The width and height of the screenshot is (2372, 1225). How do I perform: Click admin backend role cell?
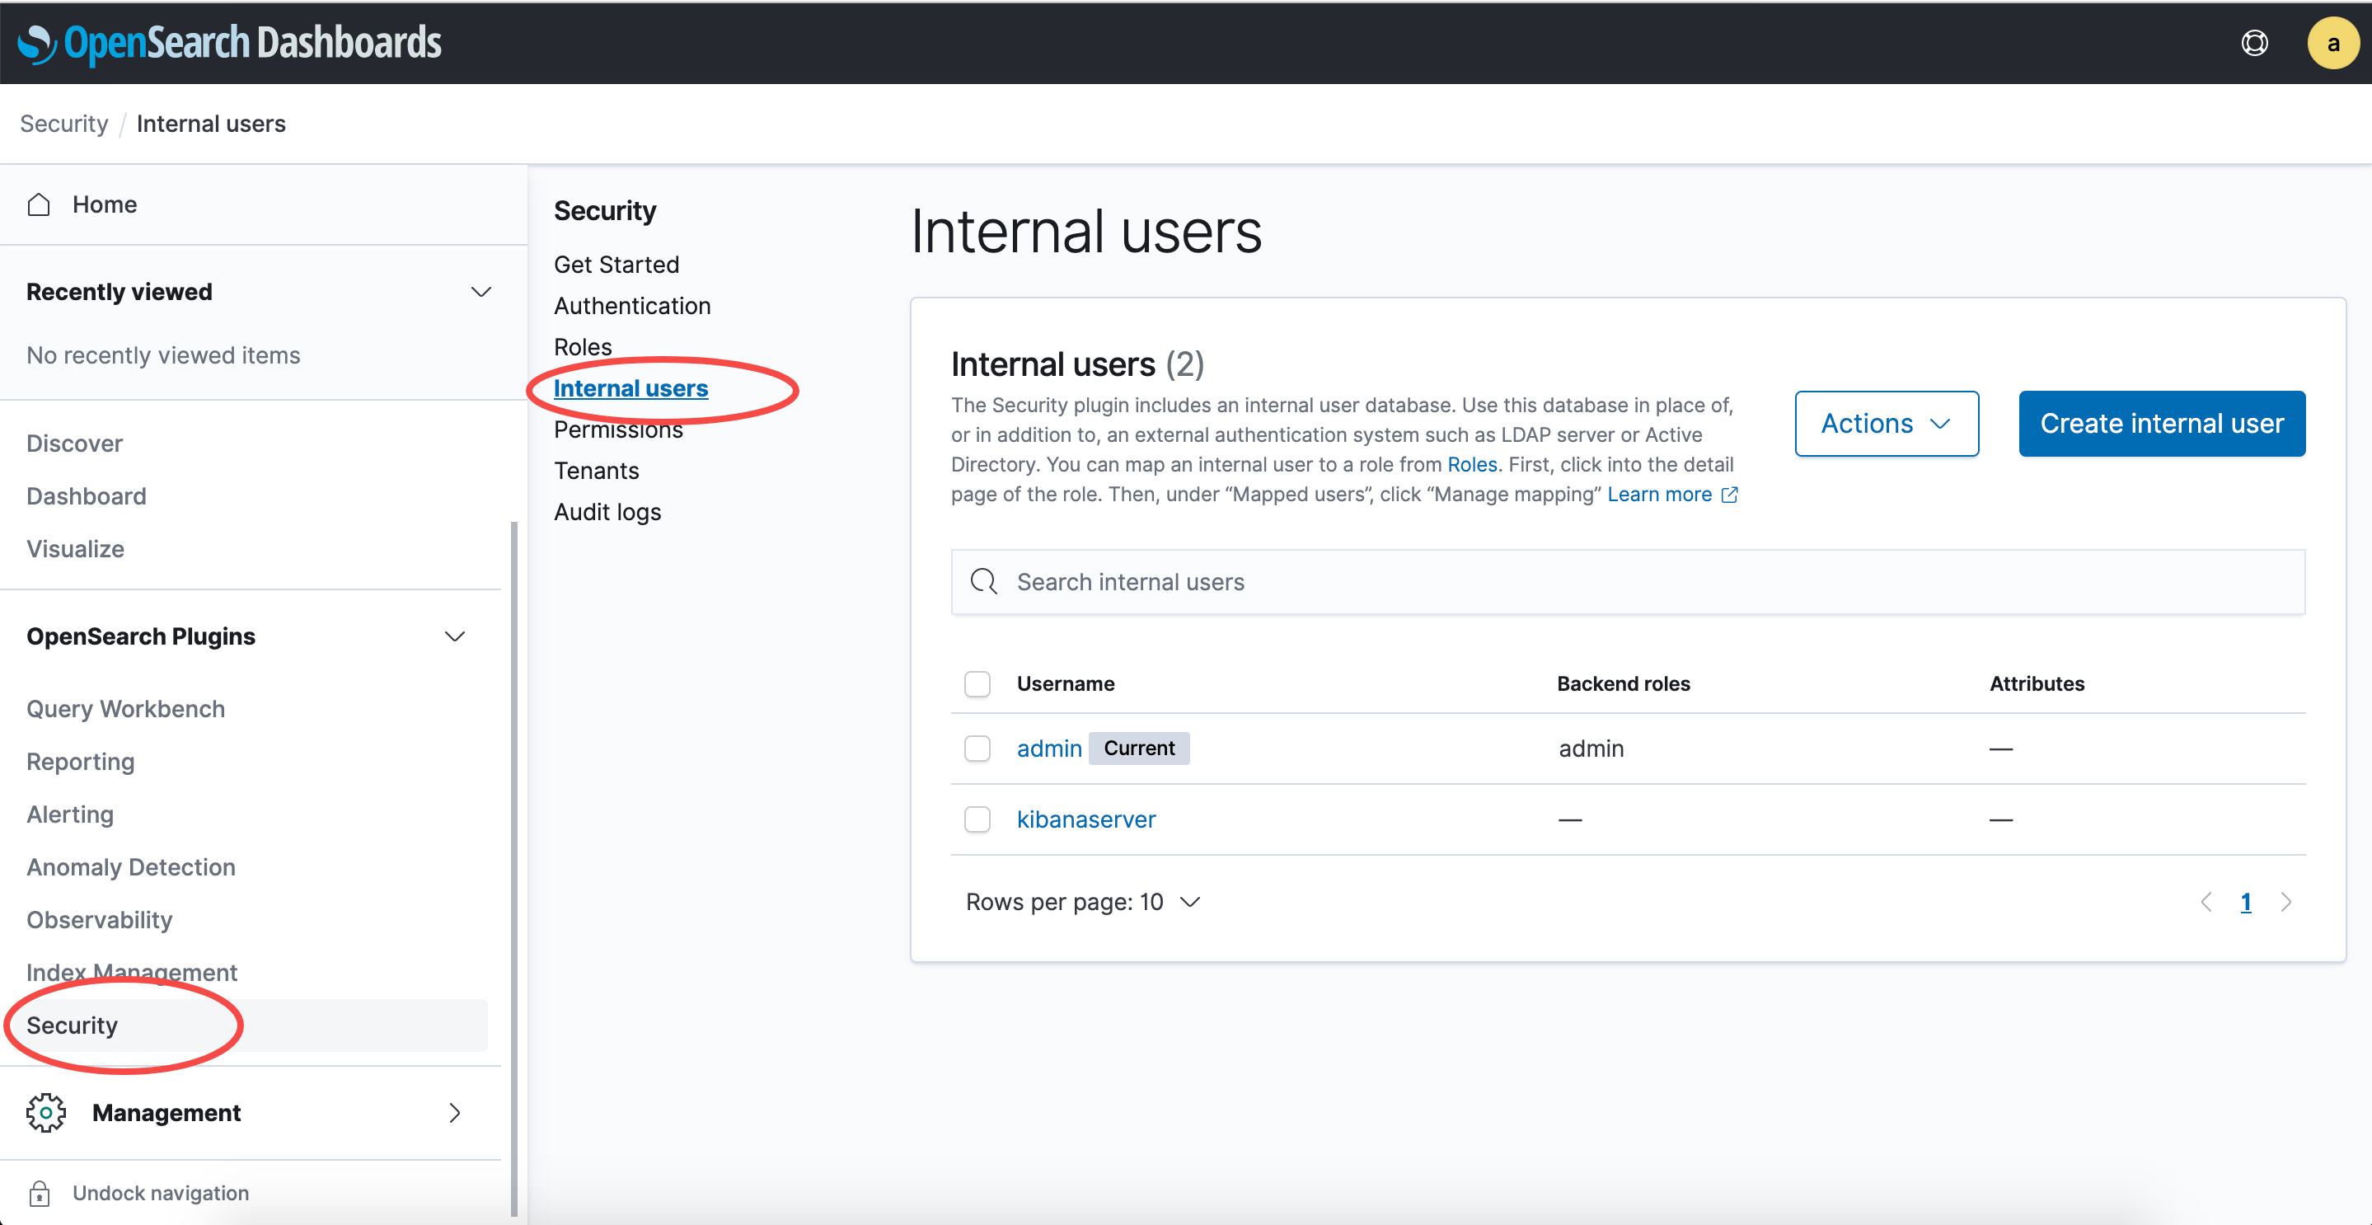1591,748
